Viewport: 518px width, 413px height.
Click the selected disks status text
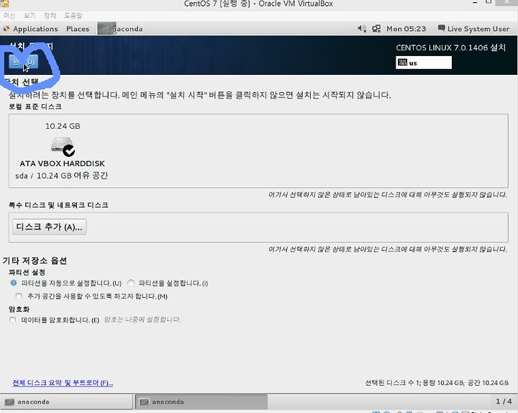pos(437,383)
